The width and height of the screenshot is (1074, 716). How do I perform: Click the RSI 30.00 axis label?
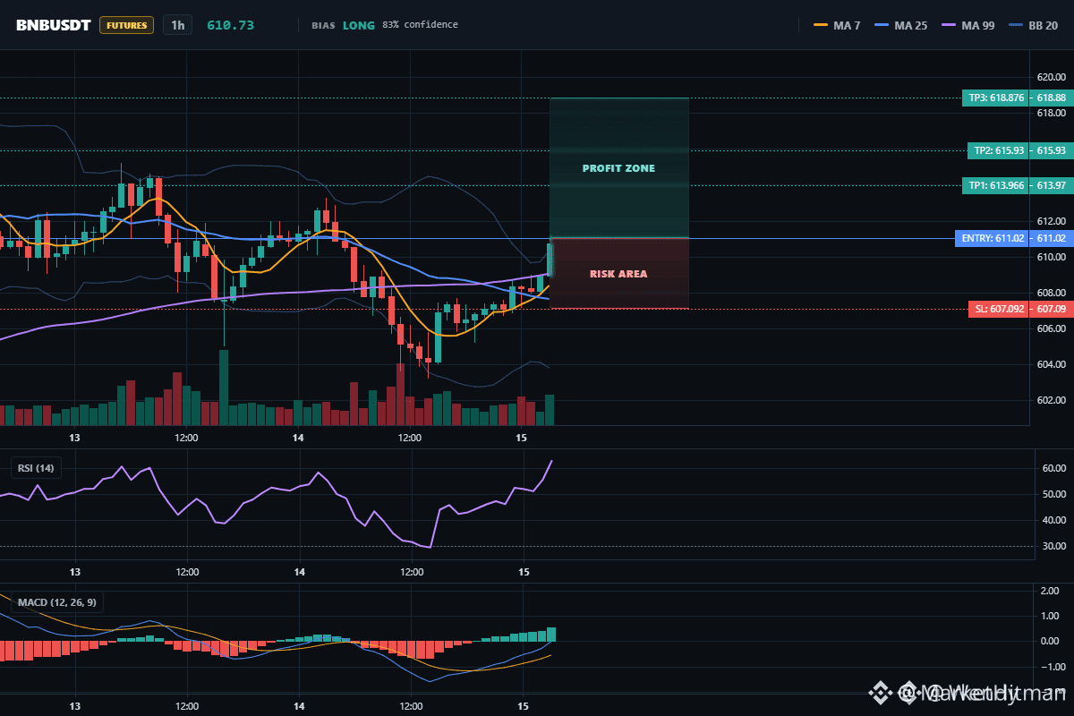(1053, 546)
